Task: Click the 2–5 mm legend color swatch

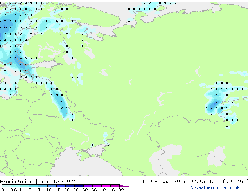Action: coord(34,186)
